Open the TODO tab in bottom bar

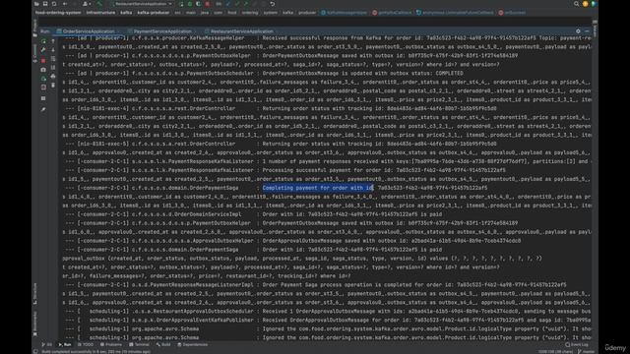click(86, 344)
